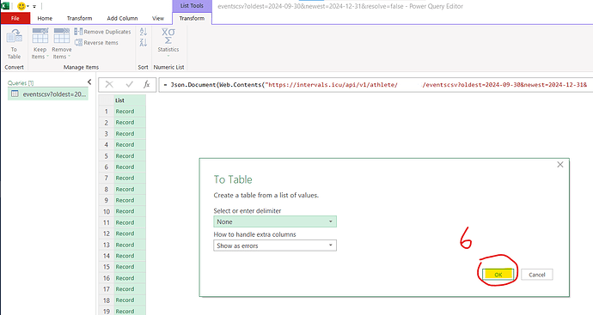Viewport: 593px width, 315px height.
Task: Click Reverse Items in the ribbon
Action: click(96, 43)
